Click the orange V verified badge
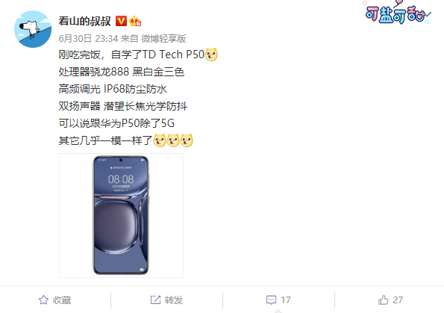This screenshot has height=313, width=444. pos(121,21)
